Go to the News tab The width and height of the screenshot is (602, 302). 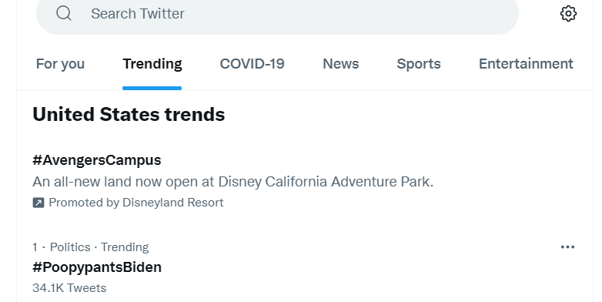340,64
